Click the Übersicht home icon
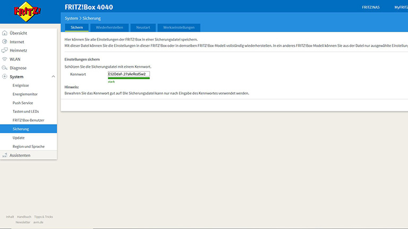This screenshot has width=408, height=229. pos(5,33)
